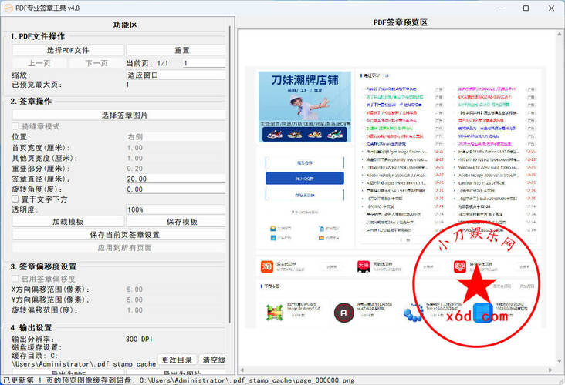Viewport: 565px width, 385px height.
Task: Click the 旋转角度 input field
Action: 175,189
